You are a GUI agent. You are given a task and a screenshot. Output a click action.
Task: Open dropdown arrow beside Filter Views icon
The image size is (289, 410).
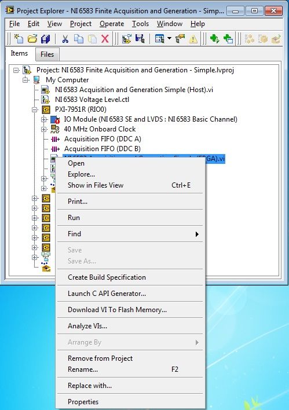tap(169, 38)
